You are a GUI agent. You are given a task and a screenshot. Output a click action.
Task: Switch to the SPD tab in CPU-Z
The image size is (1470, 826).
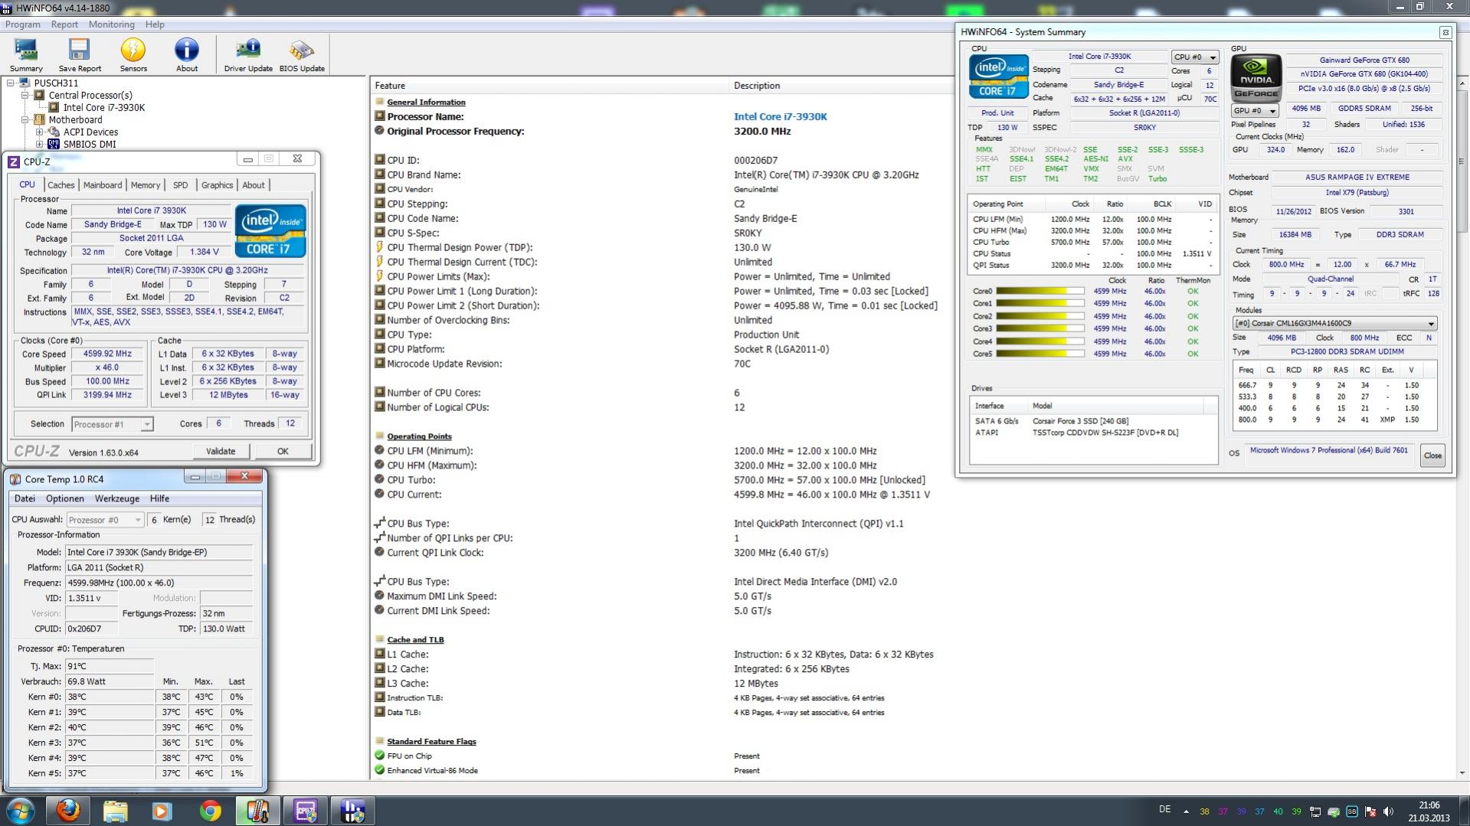[181, 185]
